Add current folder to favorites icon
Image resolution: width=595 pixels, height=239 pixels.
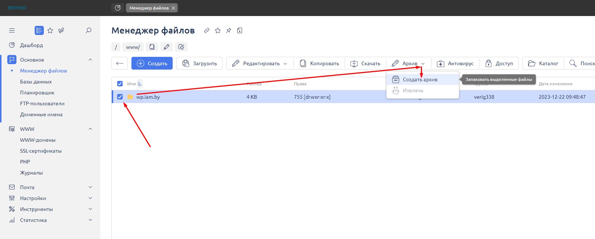point(181,47)
